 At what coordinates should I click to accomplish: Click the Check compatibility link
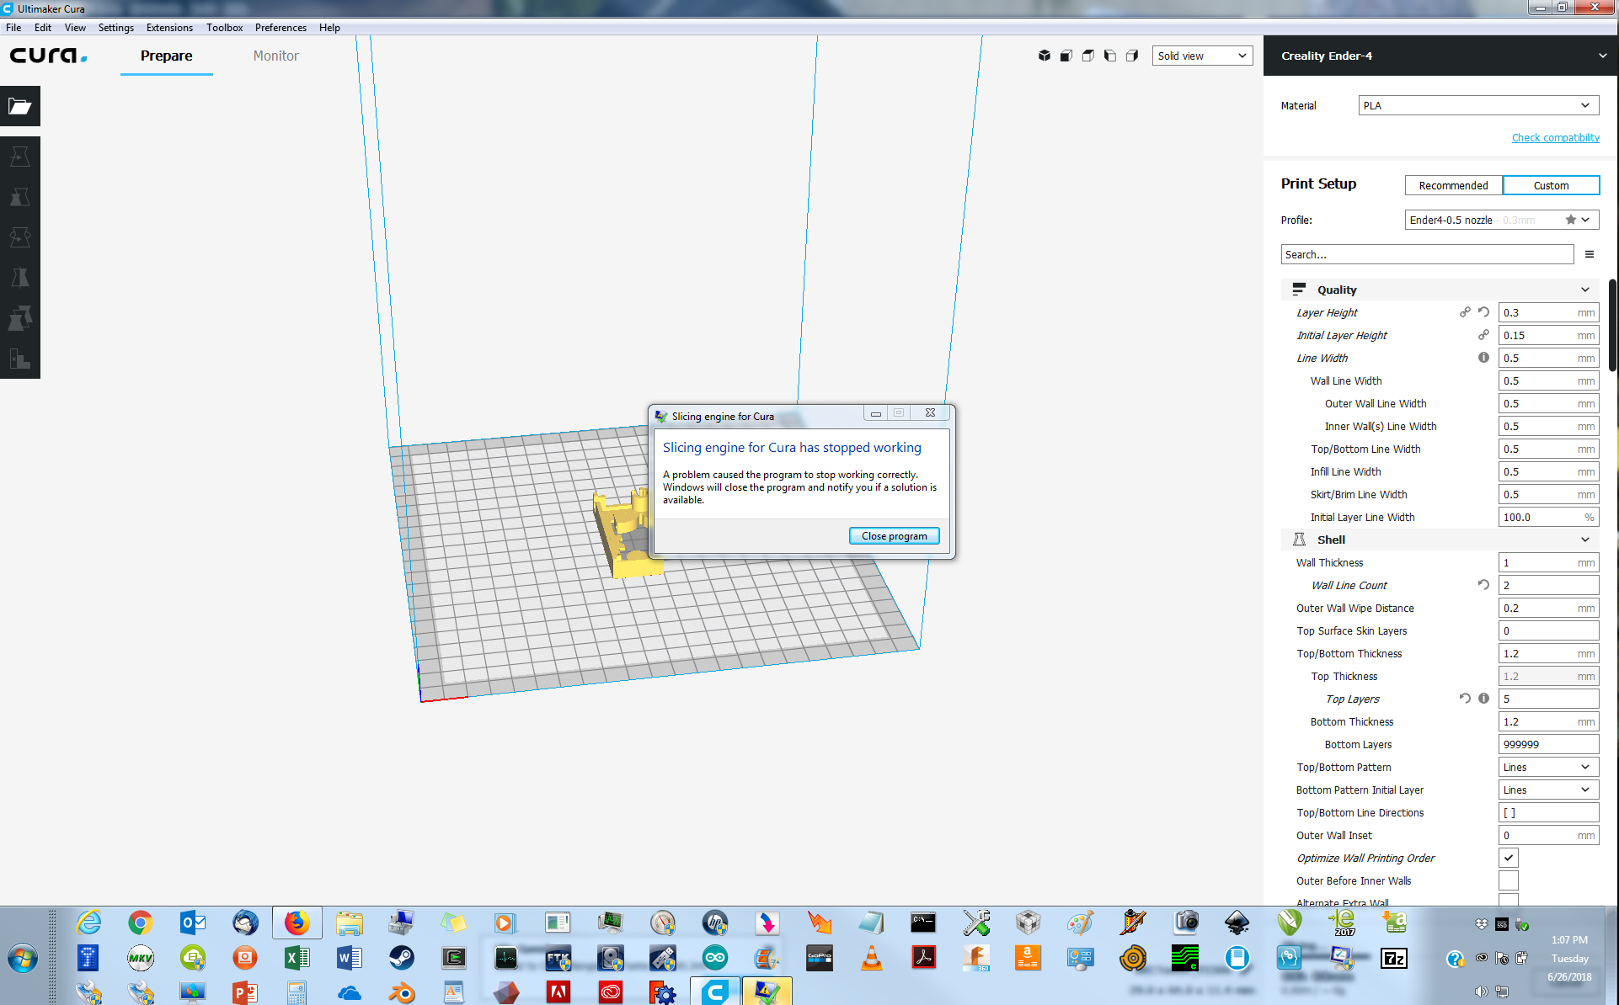click(1555, 137)
